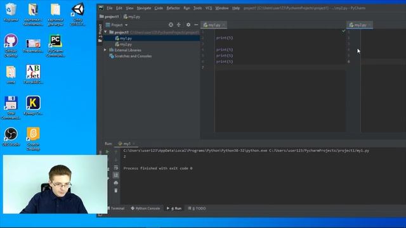
Task: Open the Unity shortcut on the desktop
Action: click(77, 14)
